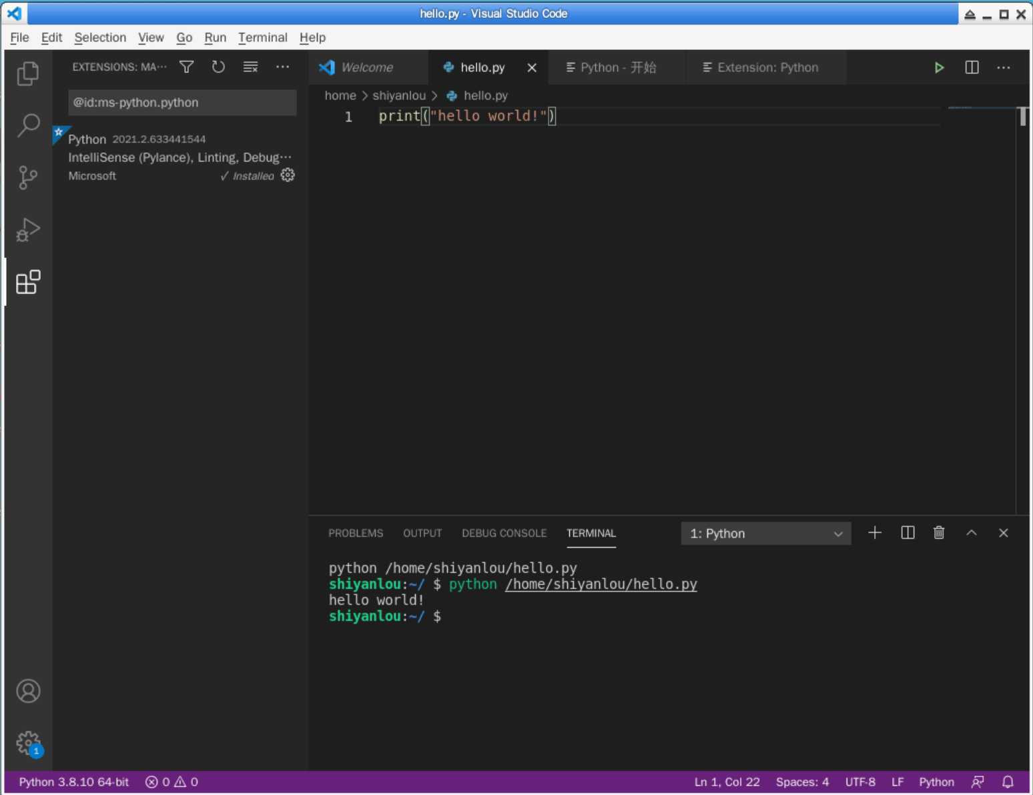The image size is (1033, 795).
Task: Open notifications bell in status bar
Action: click(1008, 782)
